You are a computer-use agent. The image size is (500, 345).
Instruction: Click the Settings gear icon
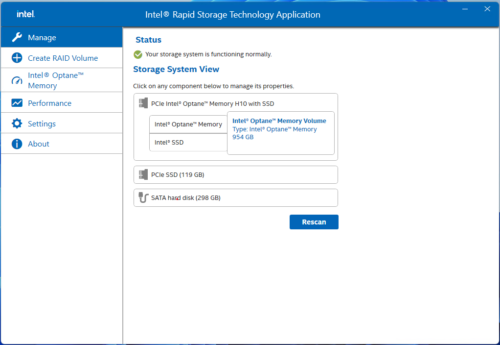point(17,123)
